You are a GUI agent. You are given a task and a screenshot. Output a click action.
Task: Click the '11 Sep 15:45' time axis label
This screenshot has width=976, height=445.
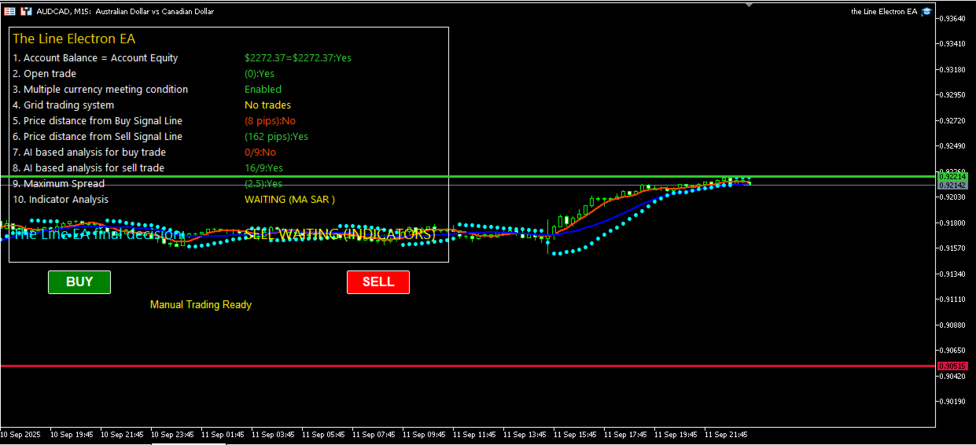click(574, 434)
